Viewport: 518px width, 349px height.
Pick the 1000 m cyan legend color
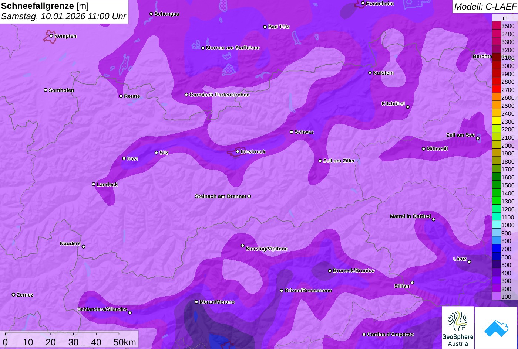(x=496, y=225)
